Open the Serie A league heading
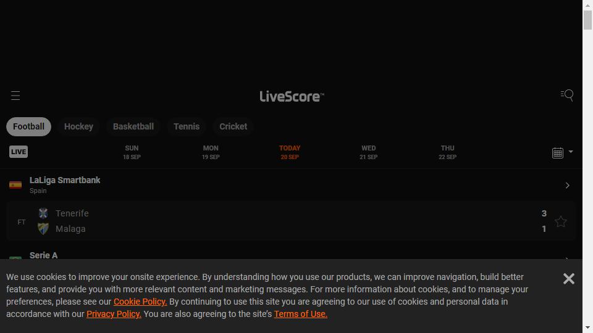The width and height of the screenshot is (593, 333). (x=43, y=255)
